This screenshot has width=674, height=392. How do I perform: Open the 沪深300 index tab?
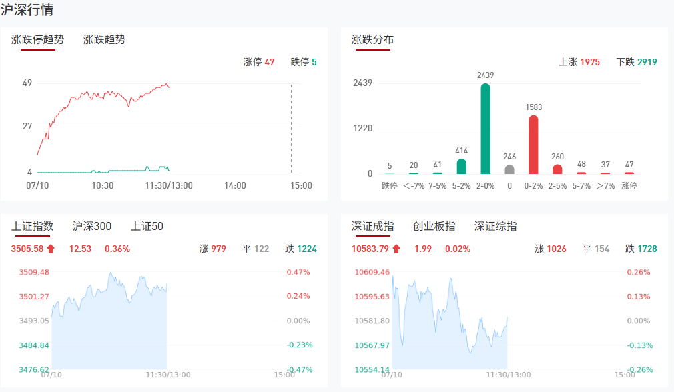[x=92, y=227]
